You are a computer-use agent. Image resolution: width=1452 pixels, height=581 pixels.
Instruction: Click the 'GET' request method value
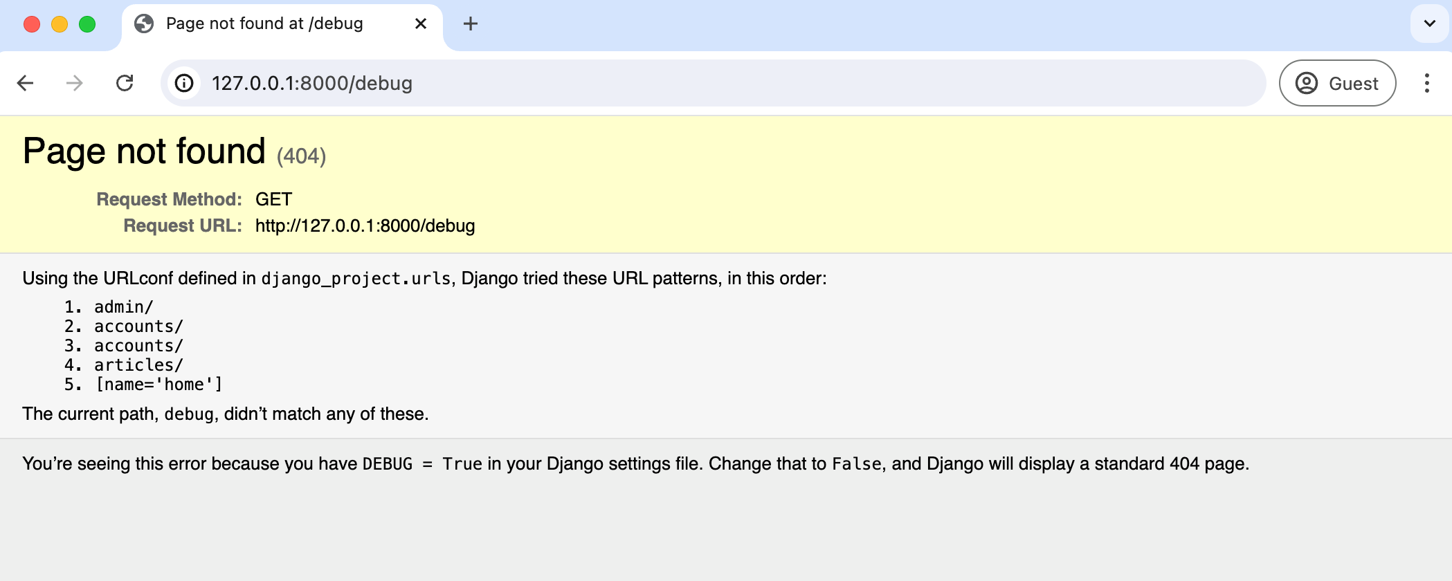(x=274, y=199)
